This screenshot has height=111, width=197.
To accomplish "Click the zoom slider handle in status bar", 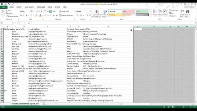I will click(x=183, y=107).
